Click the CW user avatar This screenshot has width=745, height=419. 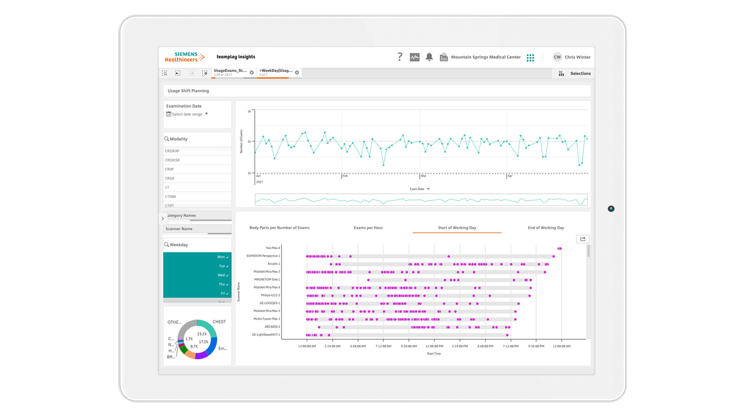[x=557, y=57]
